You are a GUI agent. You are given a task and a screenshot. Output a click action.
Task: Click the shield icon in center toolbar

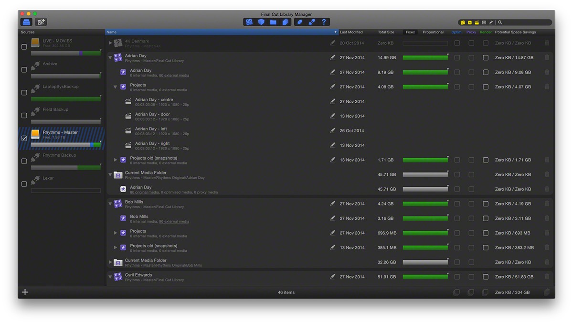(x=261, y=22)
